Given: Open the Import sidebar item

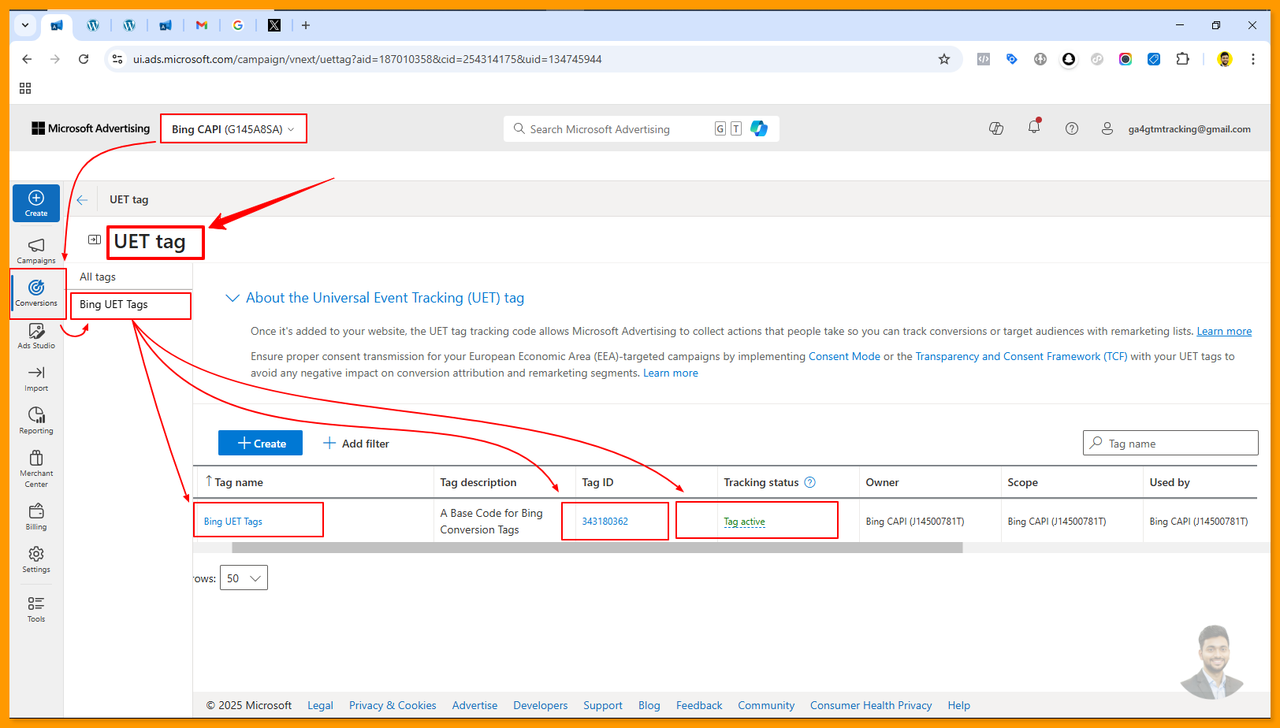Looking at the screenshot, I should click(x=36, y=378).
